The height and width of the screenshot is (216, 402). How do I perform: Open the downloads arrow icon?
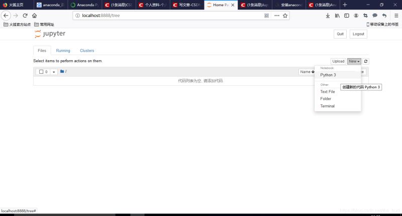[328, 16]
